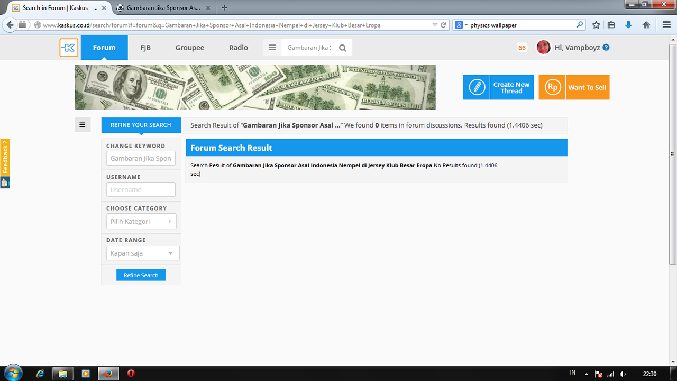Switch to Search in Forum browser tab

point(59,8)
